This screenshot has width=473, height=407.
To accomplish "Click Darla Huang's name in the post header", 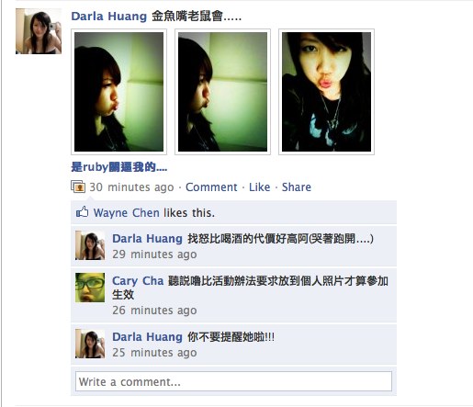I will [x=109, y=17].
